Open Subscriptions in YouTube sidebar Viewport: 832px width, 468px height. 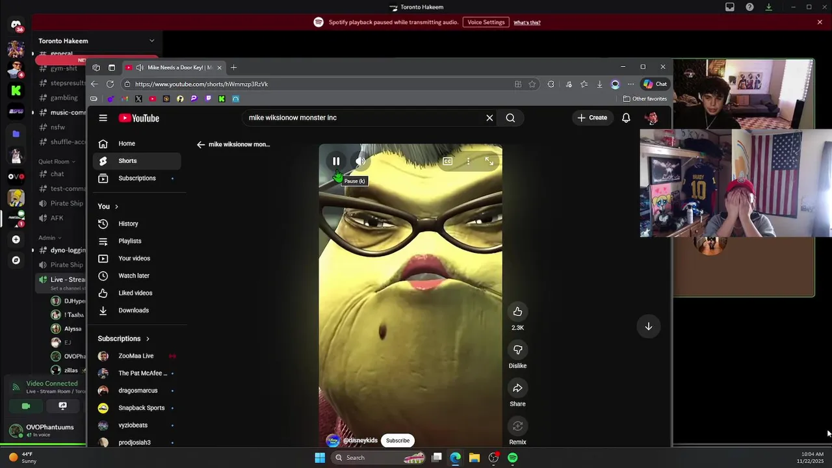click(x=137, y=178)
